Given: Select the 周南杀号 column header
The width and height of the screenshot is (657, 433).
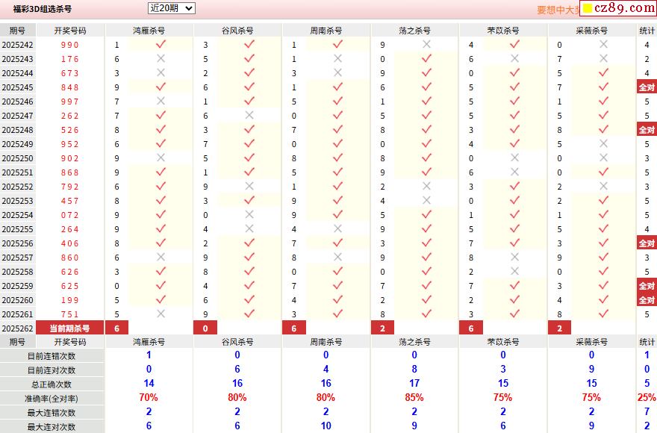Looking at the screenshot, I should (326, 31).
